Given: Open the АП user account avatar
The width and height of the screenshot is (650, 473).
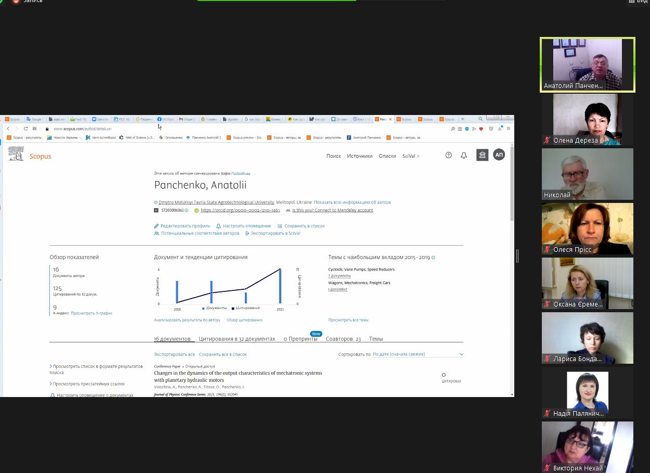Looking at the screenshot, I should pyautogui.click(x=499, y=155).
